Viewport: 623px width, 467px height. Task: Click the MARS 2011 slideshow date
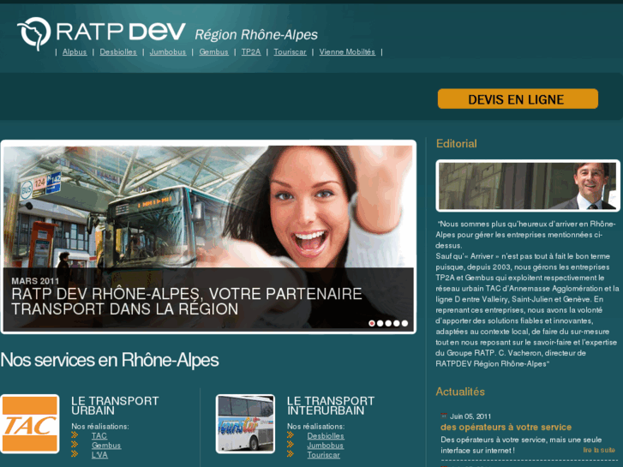tap(35, 281)
